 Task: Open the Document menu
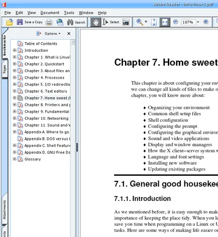click(50, 13)
